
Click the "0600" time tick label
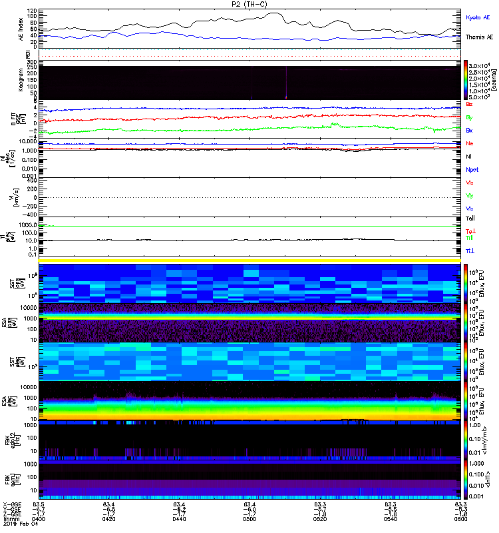pyautogui.click(x=460, y=519)
